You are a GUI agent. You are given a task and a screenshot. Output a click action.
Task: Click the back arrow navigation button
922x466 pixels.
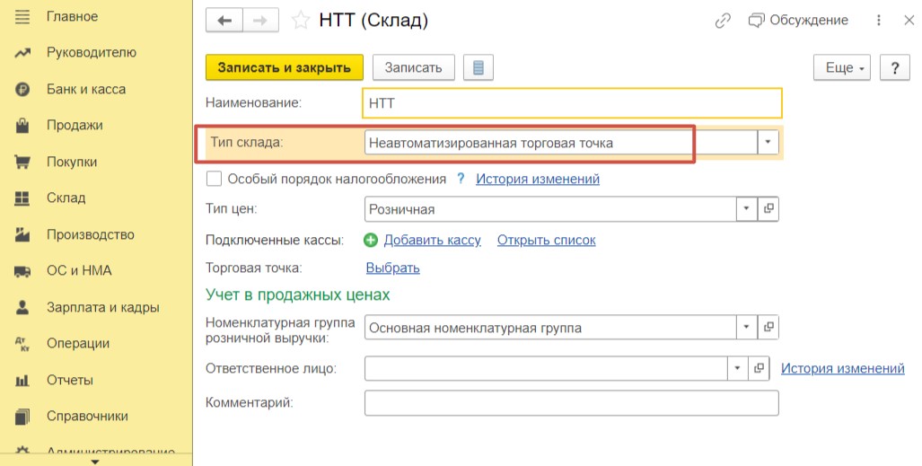tap(224, 21)
